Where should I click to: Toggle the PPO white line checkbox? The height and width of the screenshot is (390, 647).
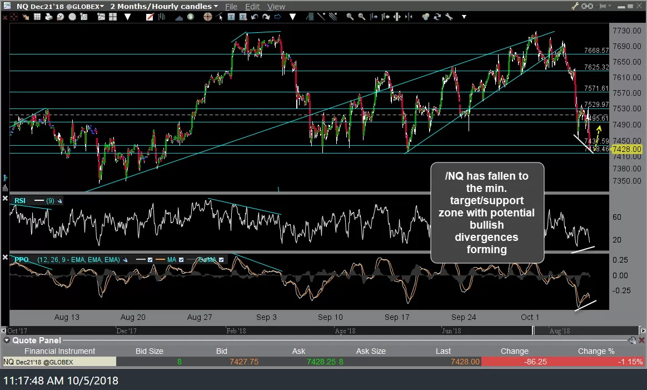[150, 260]
